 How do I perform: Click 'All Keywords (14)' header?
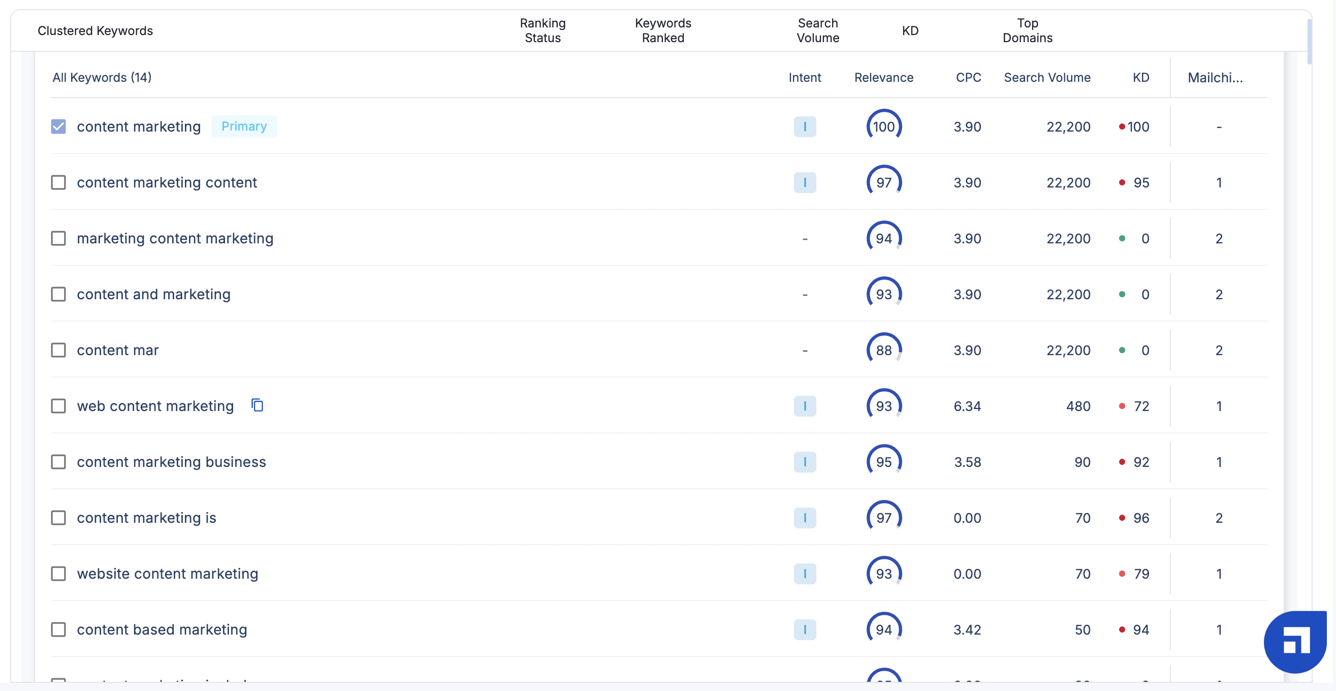(102, 77)
